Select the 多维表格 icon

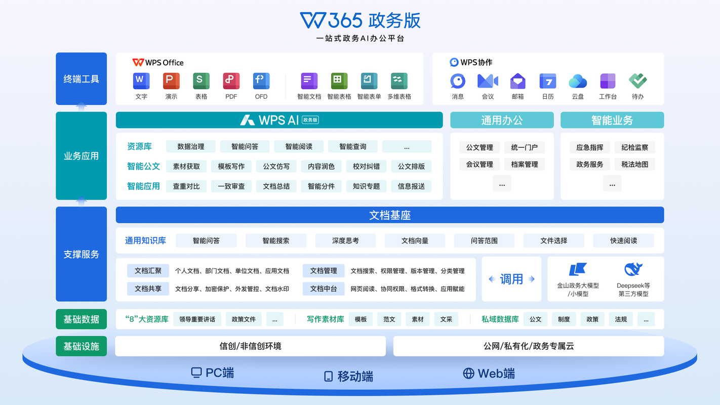[399, 81]
